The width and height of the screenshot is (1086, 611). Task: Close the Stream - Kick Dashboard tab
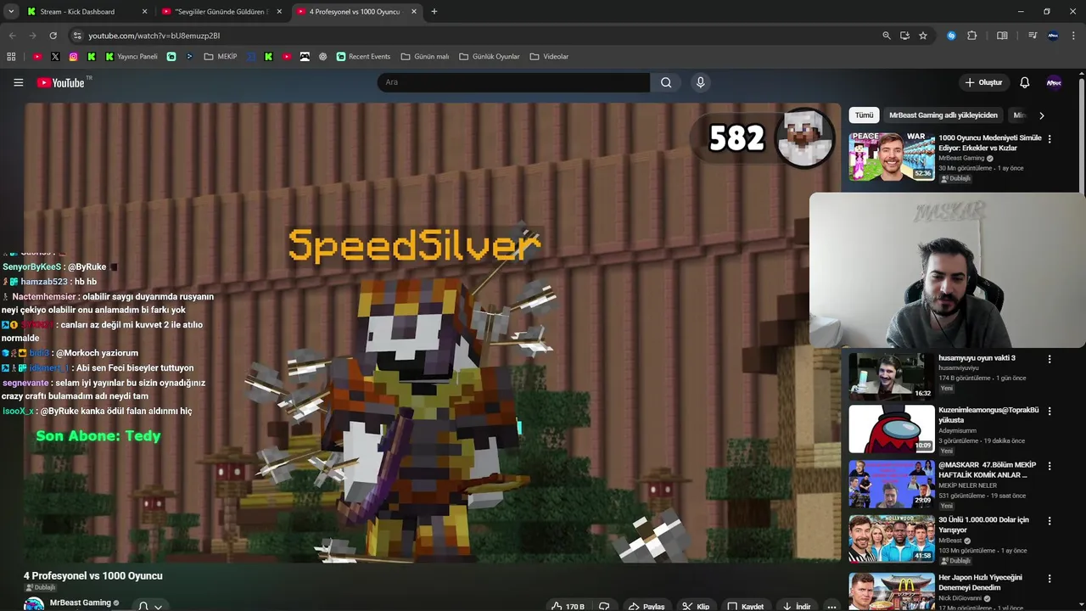point(144,12)
